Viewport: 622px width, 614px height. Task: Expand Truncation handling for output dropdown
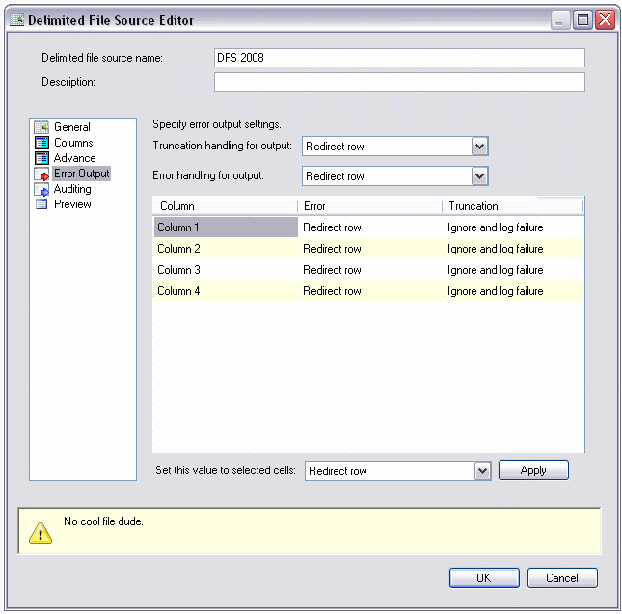(x=479, y=147)
